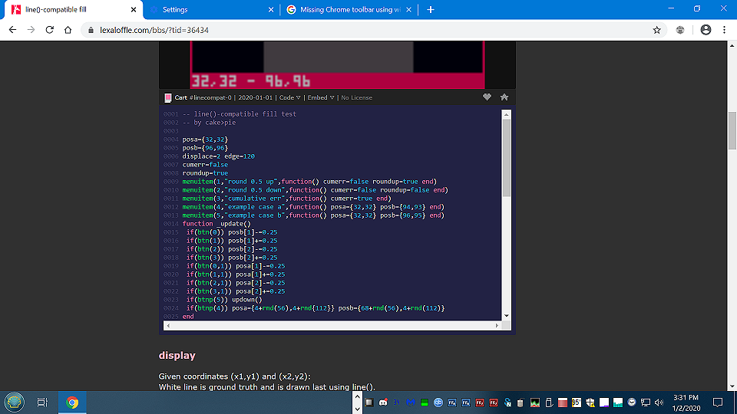Click the 'if(btnp(5)) updown()' line
Viewport: 737px width, 414px height.
click(224, 300)
